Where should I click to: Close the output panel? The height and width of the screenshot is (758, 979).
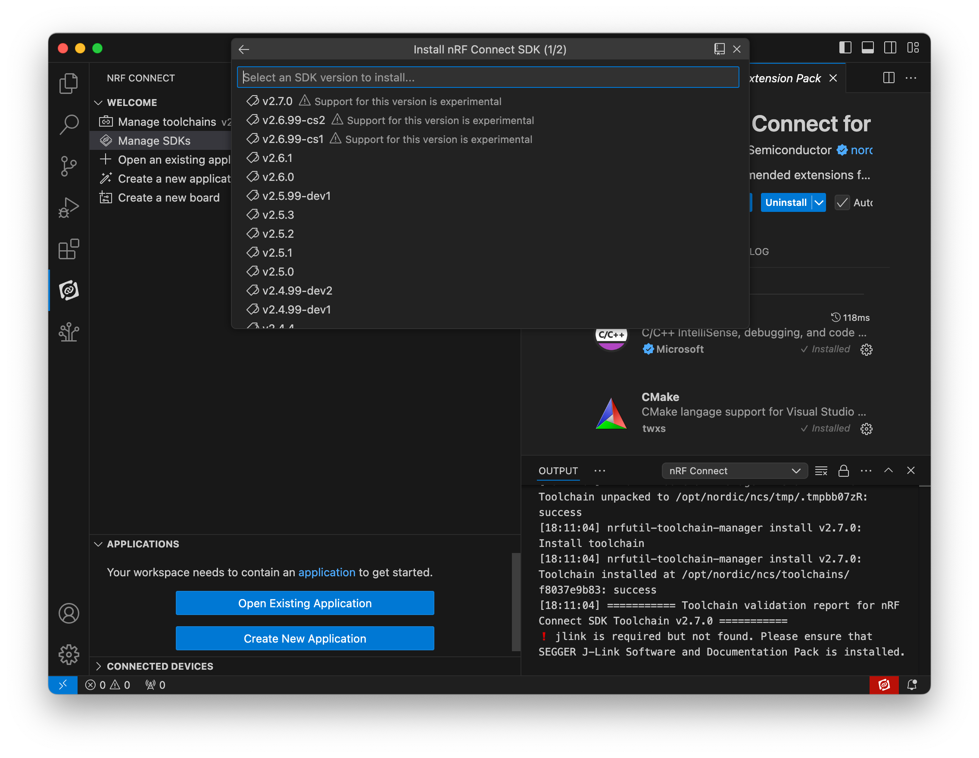click(x=911, y=470)
